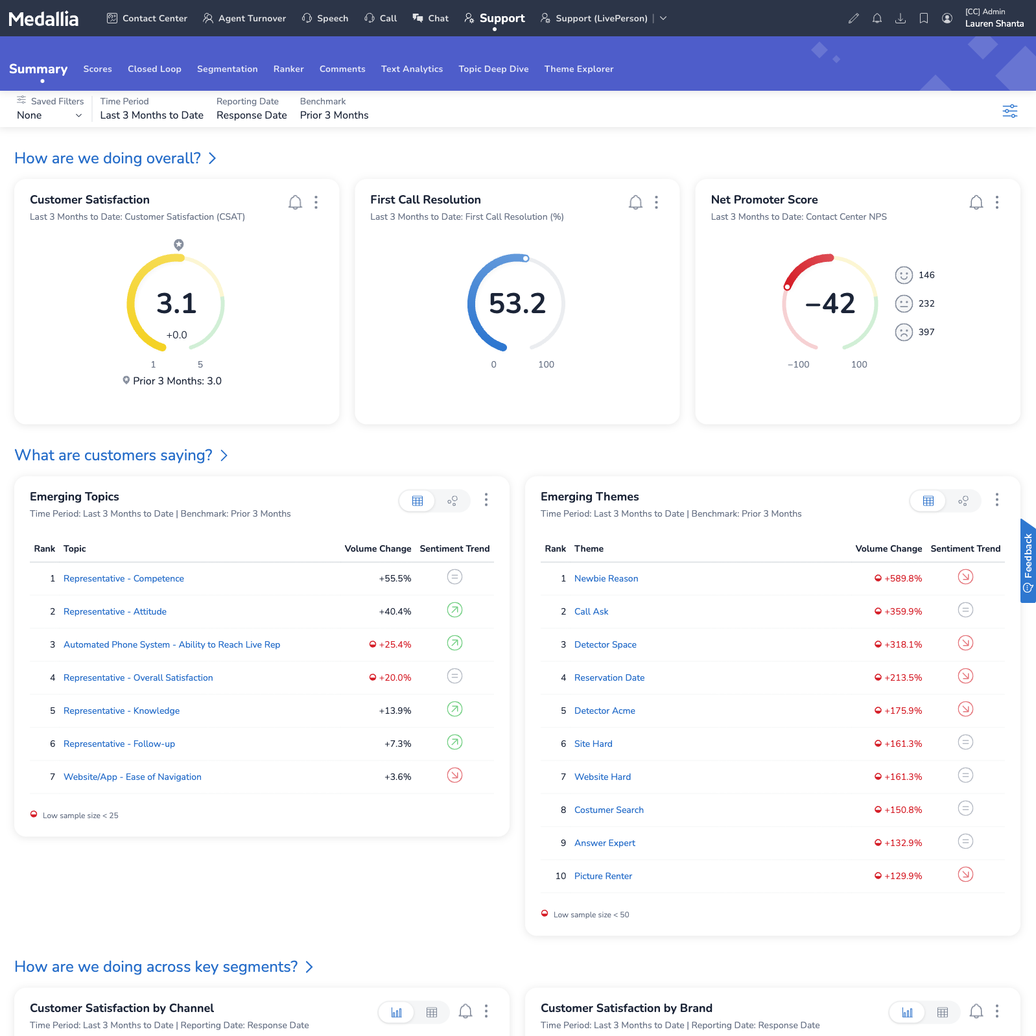This screenshot has width=1036, height=1036.
Task: Open kebab menu on Net Promoter Score card
Action: pyautogui.click(x=996, y=202)
